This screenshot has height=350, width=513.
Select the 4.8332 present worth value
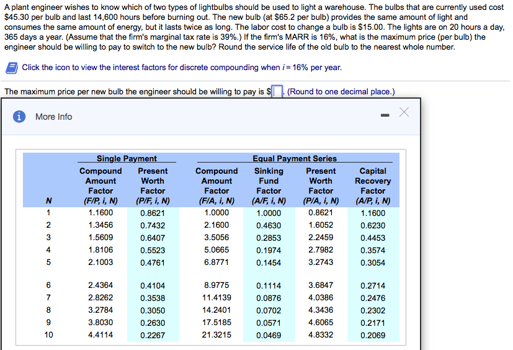(x=321, y=335)
